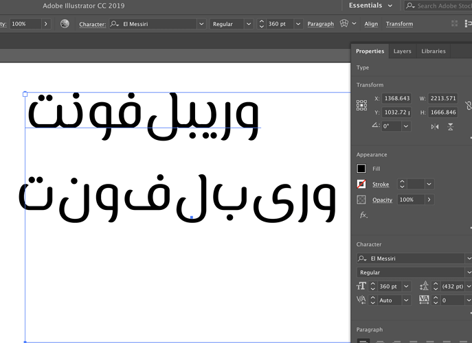Click the El Messiri font field in Character section
Screen dimensions: 472x343
click(x=411, y=259)
